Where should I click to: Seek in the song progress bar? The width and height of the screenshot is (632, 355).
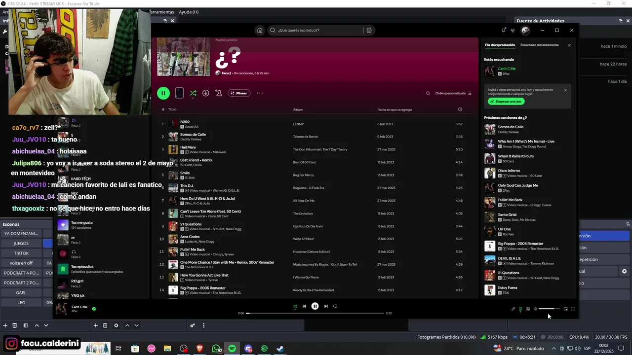315,313
